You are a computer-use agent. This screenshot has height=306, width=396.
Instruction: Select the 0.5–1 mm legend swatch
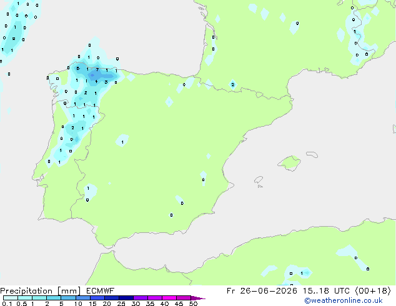click(x=25, y=298)
